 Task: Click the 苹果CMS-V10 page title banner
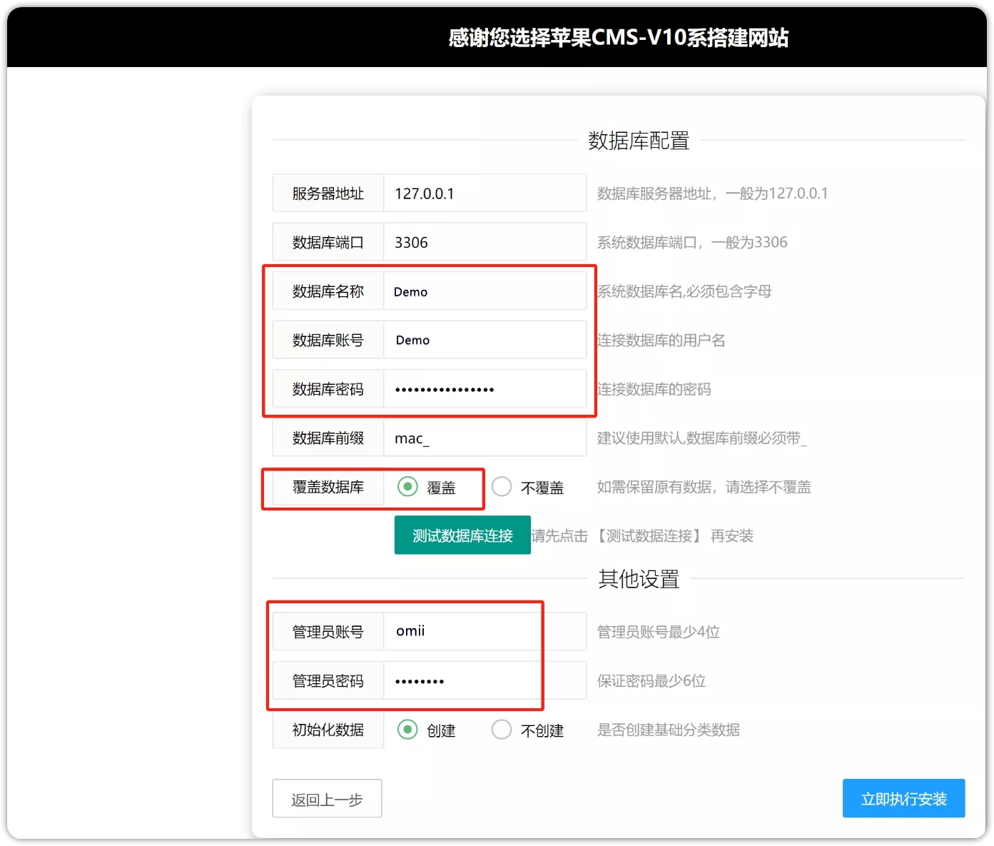[x=618, y=37]
